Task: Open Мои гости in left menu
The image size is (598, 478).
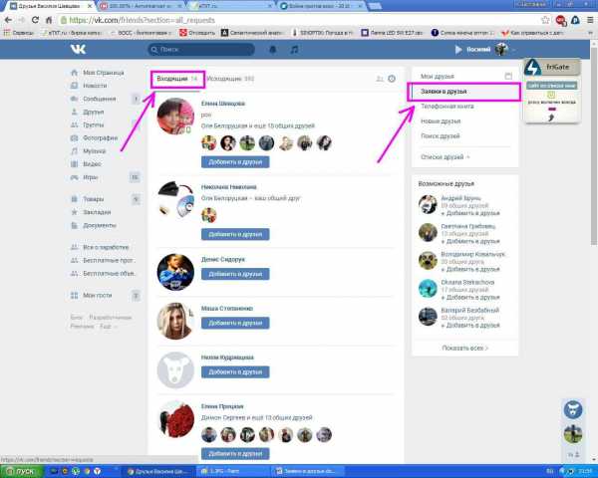Action: (98, 296)
